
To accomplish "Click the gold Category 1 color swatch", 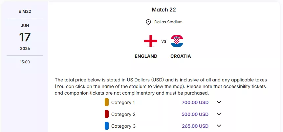I will pos(107,102).
